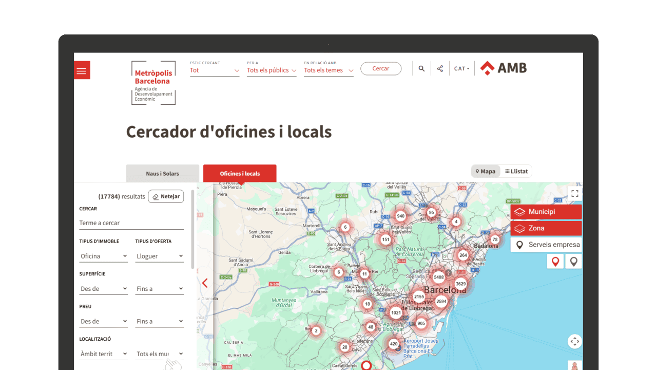Toggle the Serveis empresa layer
Image resolution: width=657 pixels, height=370 pixels.
coord(546,245)
